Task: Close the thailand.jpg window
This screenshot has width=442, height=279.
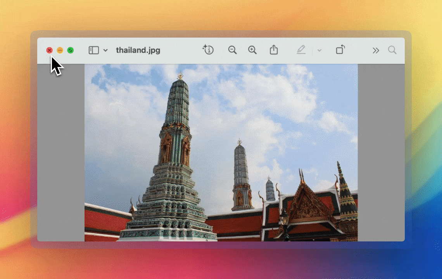Action: pyautogui.click(x=49, y=50)
